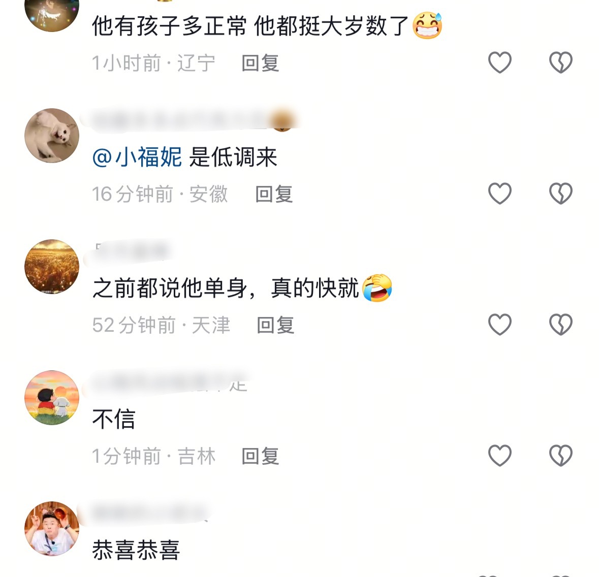This screenshot has width=599, height=577.
Task: Like the 之前都说他单身 comment
Action: [x=500, y=325]
